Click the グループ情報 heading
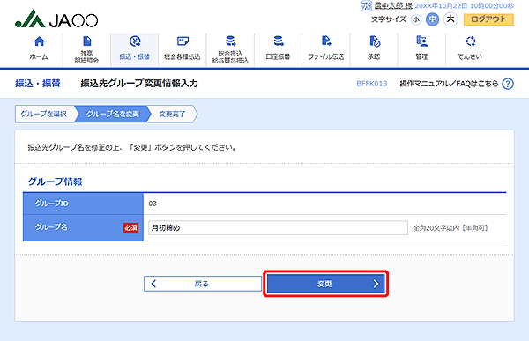529x341 pixels. 55,182
